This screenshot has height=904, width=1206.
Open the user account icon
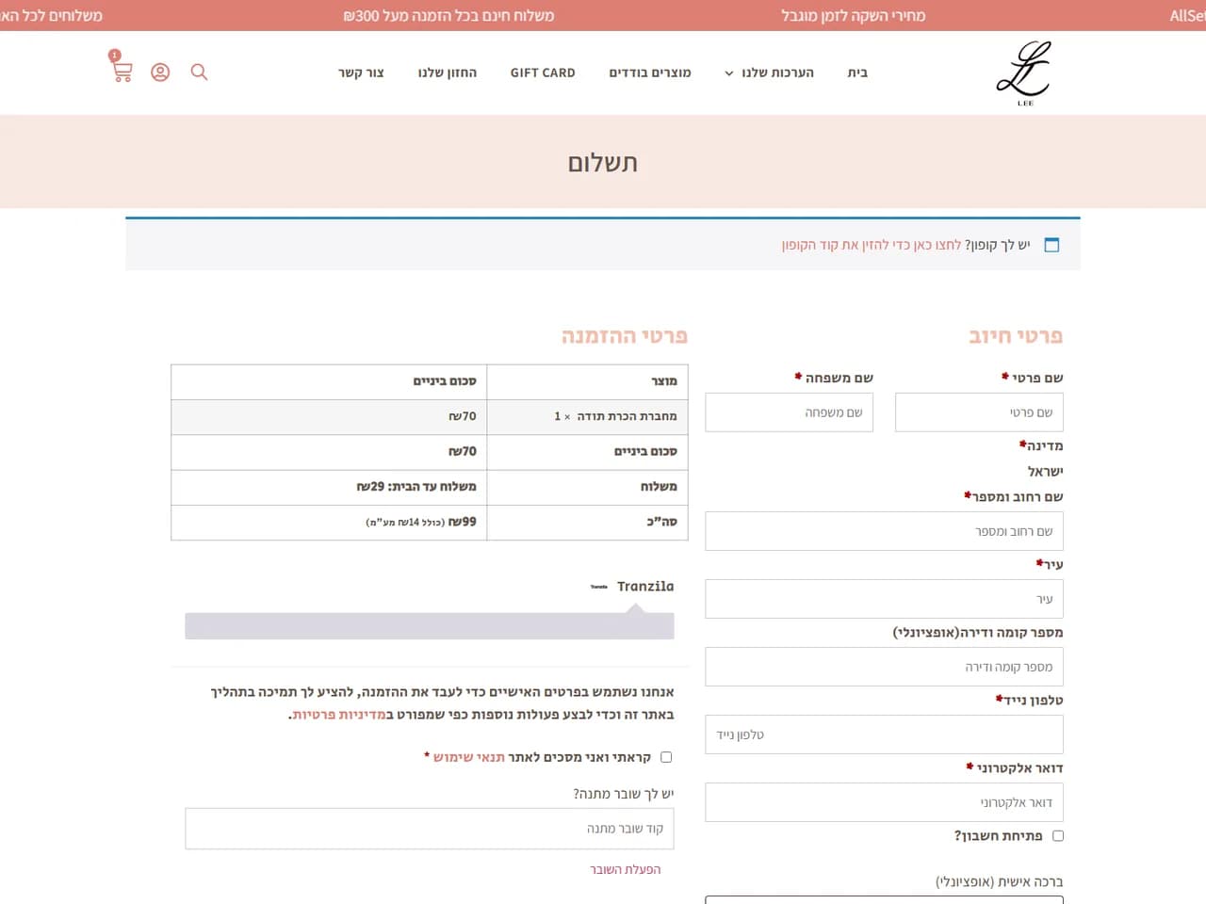coord(160,73)
